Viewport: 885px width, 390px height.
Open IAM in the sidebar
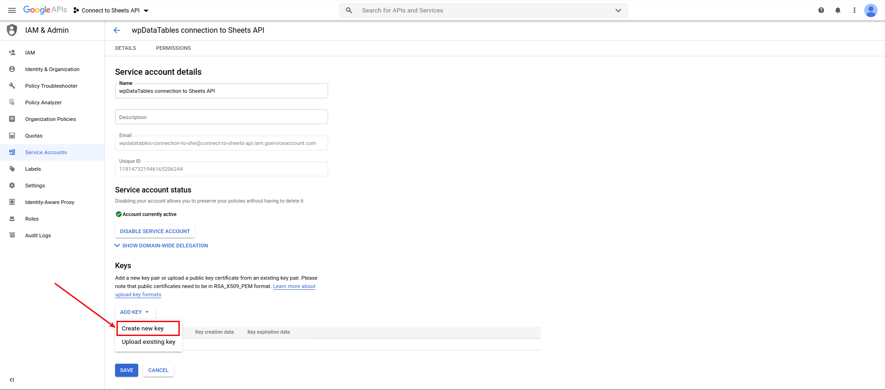click(x=52, y=53)
